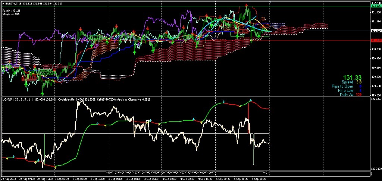Click the 2 Sep 16:30 time axis label
382x181 pixels.
tap(98, 178)
